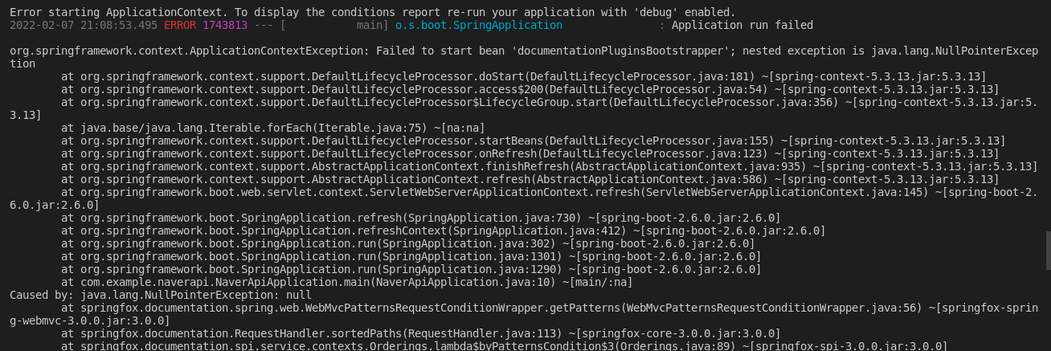Click the SpringApplication.run java:1290 frame
The height and width of the screenshot is (351, 1051).
pyautogui.click(x=411, y=269)
